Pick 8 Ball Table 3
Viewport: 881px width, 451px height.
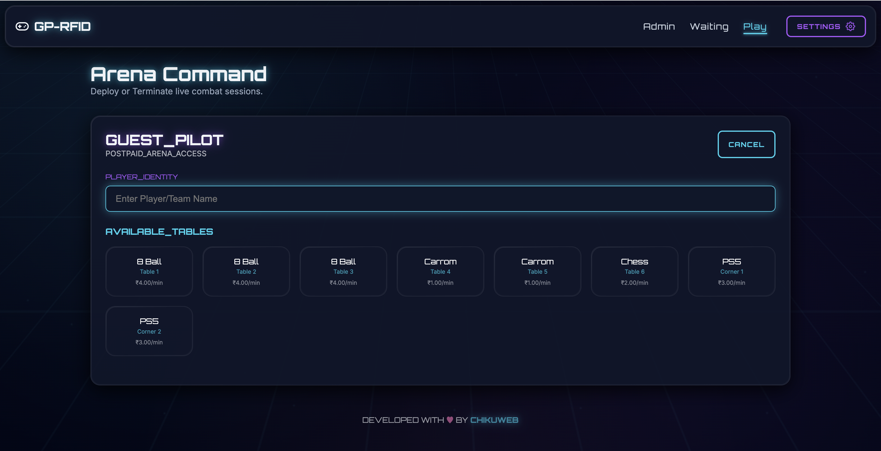(x=343, y=271)
